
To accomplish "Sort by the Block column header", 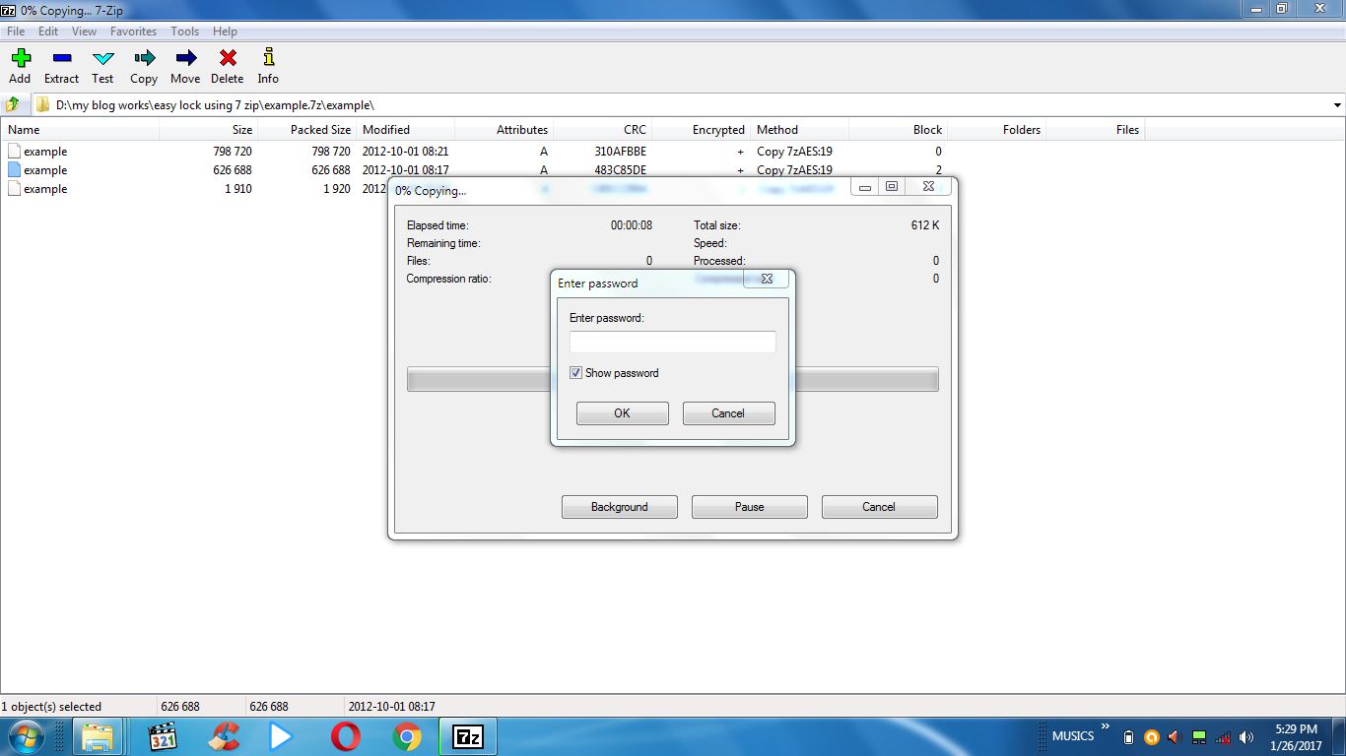I will tap(898, 130).
